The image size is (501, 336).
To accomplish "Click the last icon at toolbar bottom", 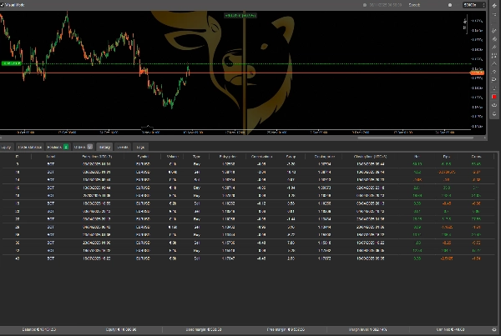I will [x=494, y=113].
